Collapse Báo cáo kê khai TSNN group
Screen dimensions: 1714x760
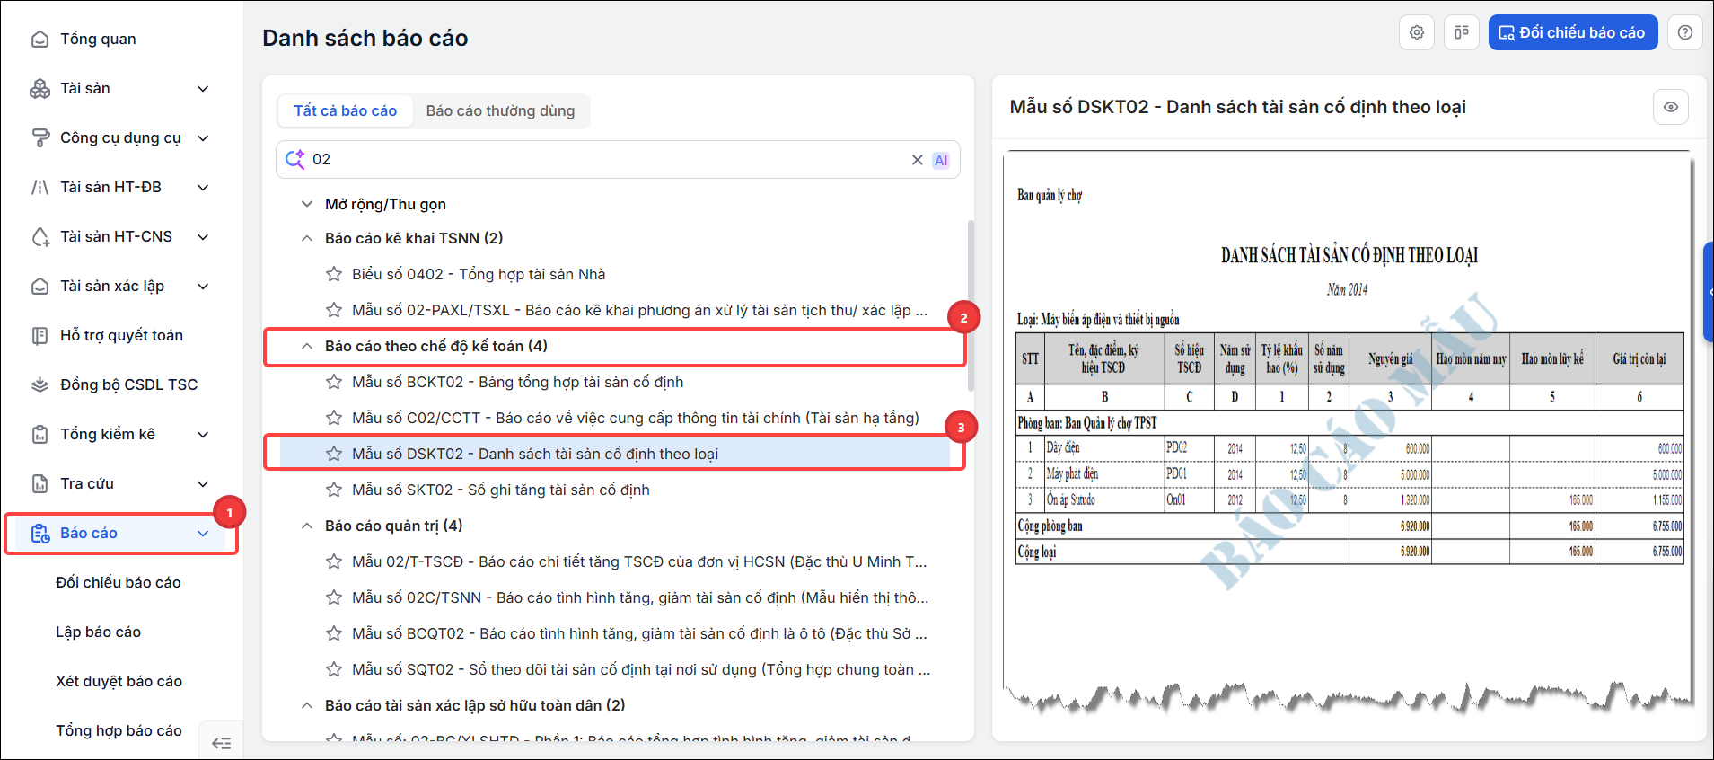tap(307, 238)
